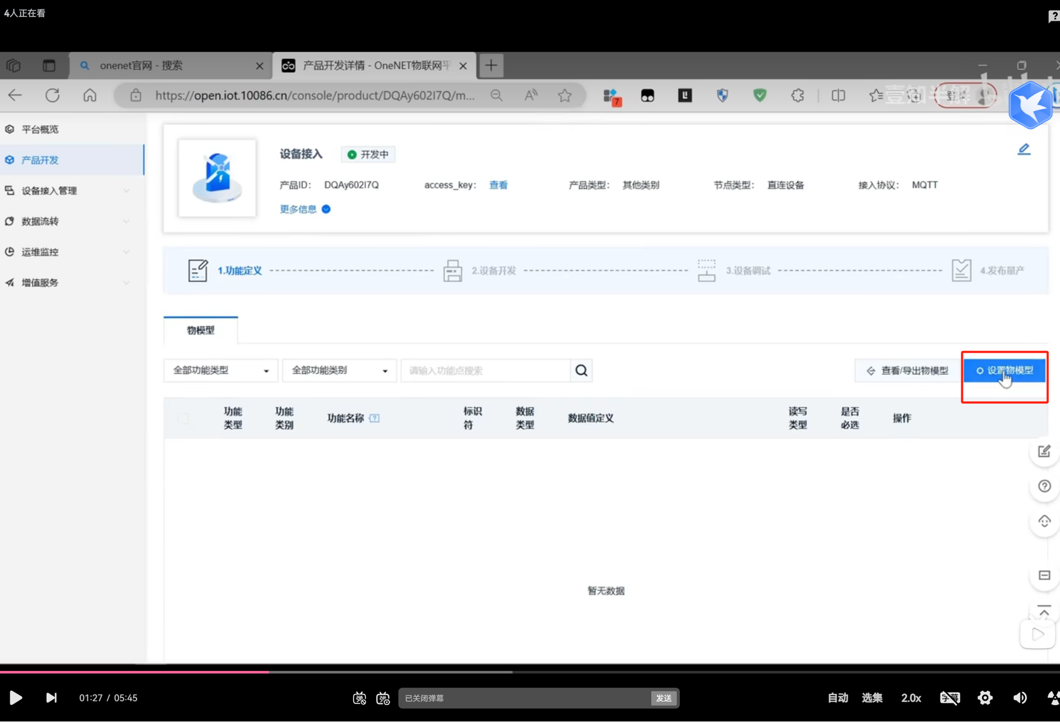Click the edit pencil for product info
1060x725 pixels.
[x=1024, y=149]
